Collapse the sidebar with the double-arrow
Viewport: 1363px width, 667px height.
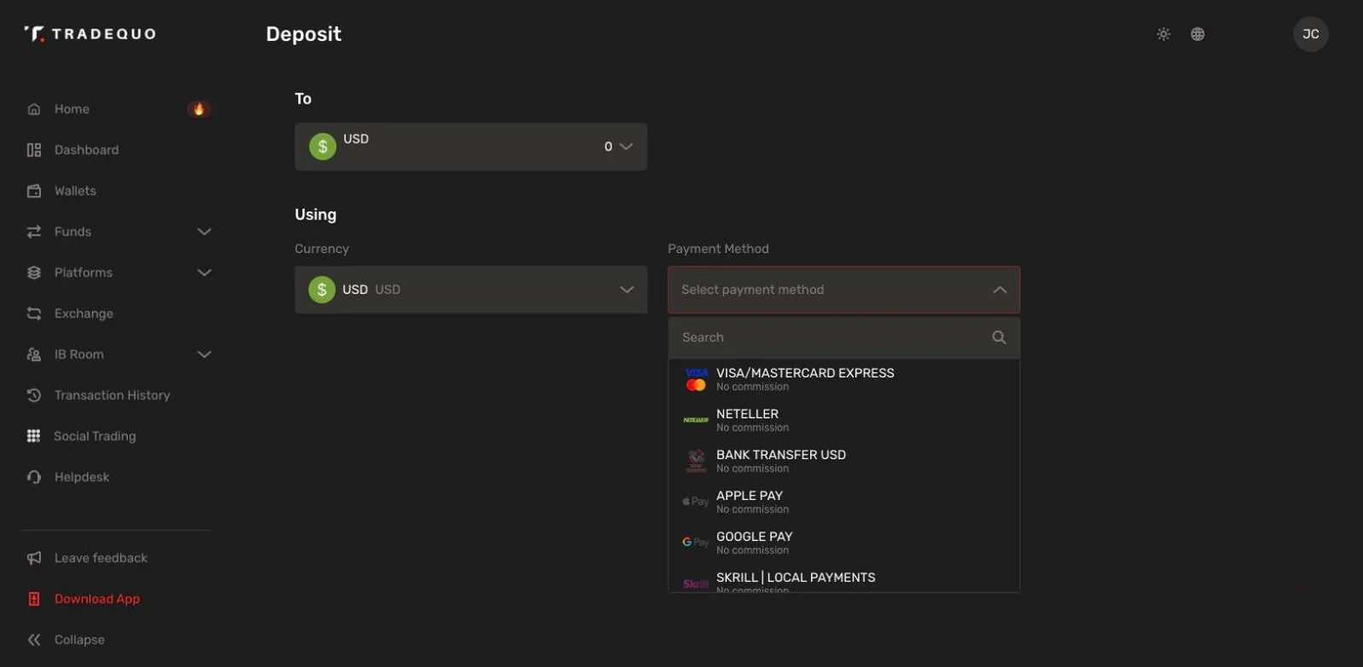pyautogui.click(x=34, y=640)
